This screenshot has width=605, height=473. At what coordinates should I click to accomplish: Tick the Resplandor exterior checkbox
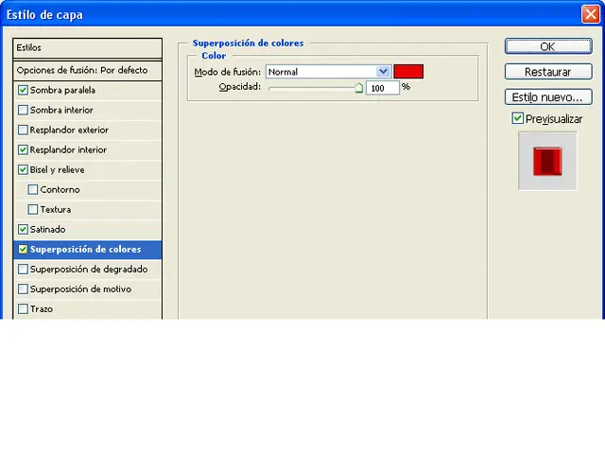point(23,130)
